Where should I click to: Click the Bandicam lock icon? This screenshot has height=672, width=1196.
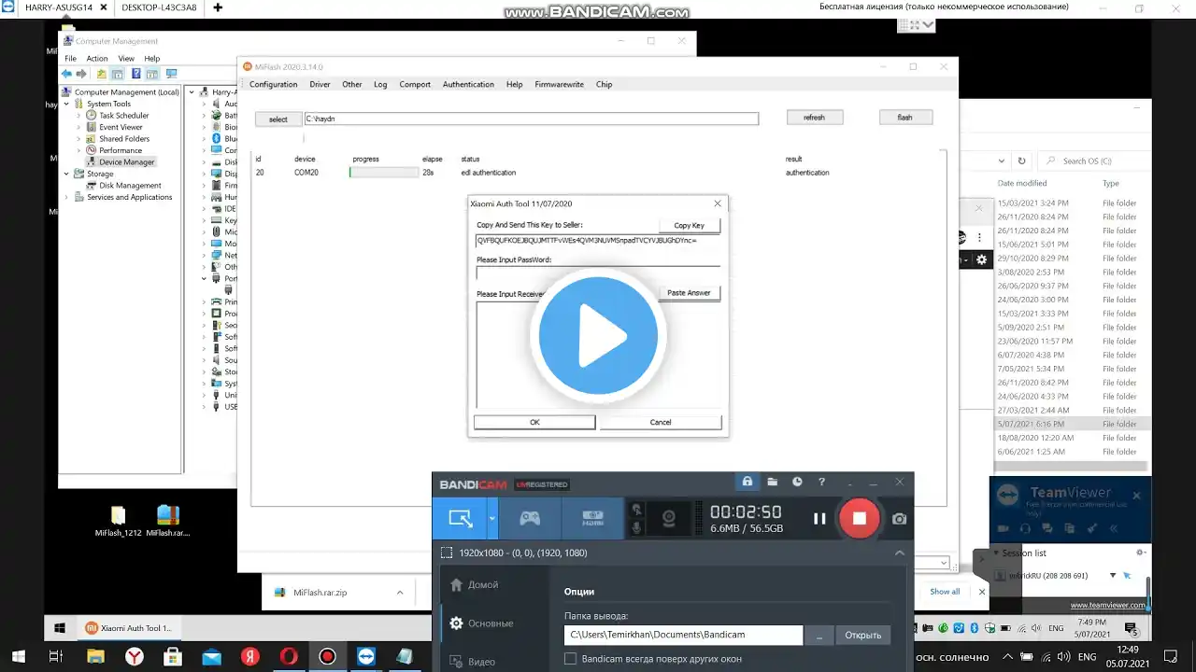pyautogui.click(x=747, y=482)
